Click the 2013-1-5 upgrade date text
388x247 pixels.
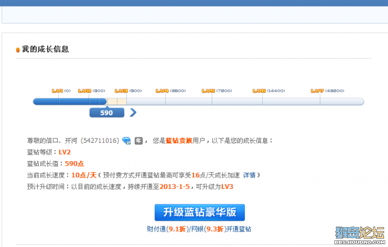pos(175,187)
